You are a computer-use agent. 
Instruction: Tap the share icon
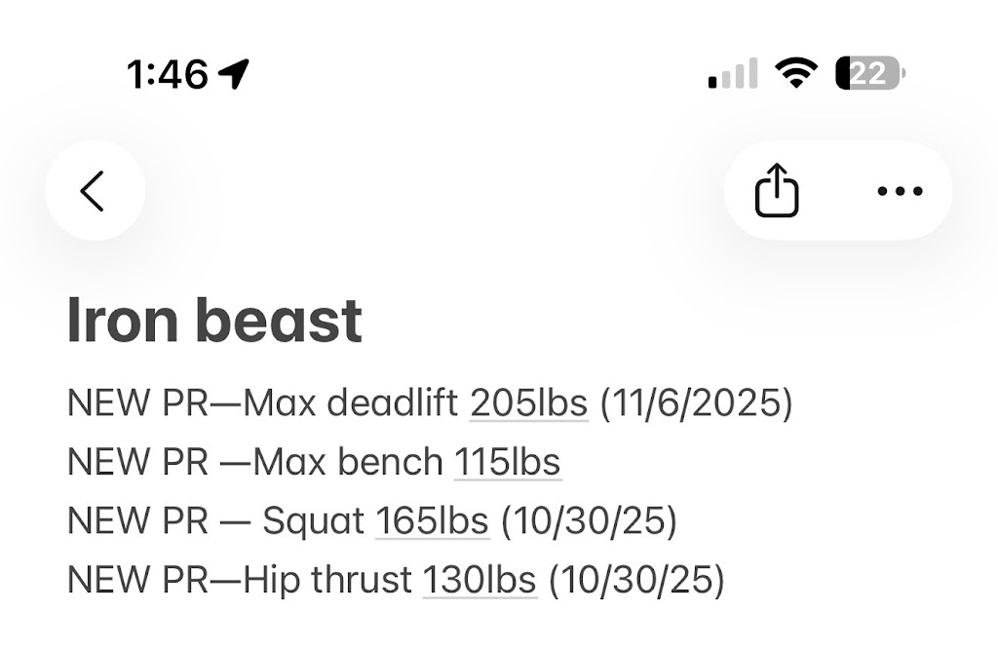[777, 191]
